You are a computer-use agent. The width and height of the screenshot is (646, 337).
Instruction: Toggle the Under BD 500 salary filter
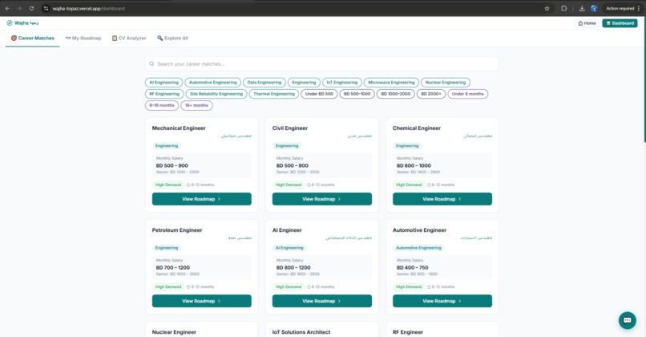tap(319, 94)
